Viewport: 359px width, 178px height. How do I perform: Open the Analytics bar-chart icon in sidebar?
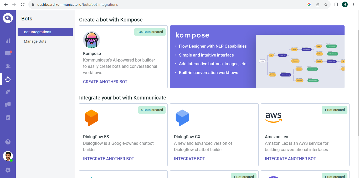click(8, 41)
